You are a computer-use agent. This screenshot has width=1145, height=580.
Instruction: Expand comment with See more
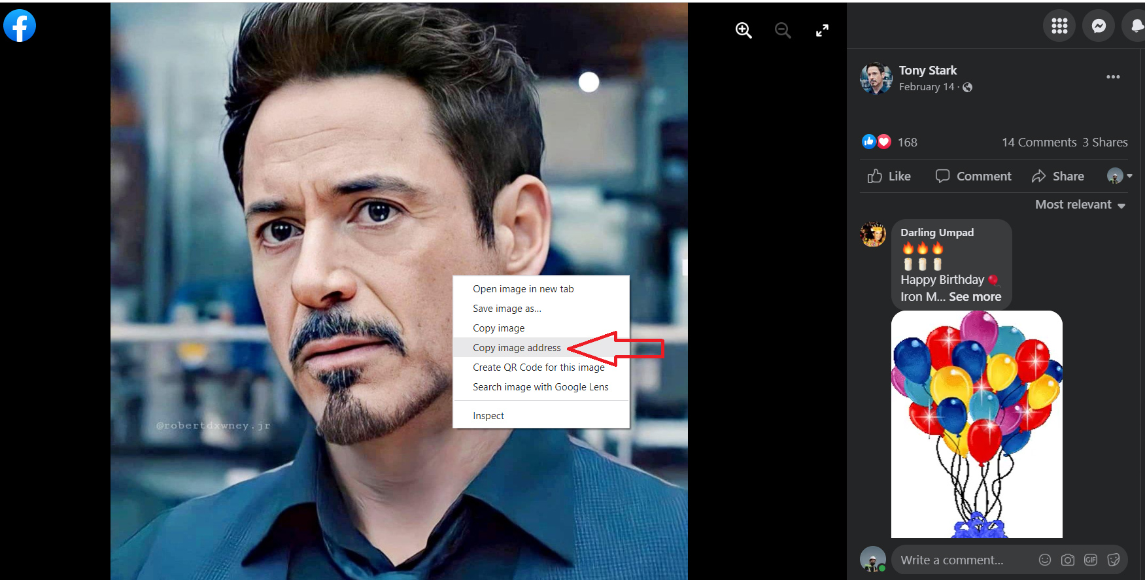tap(975, 297)
